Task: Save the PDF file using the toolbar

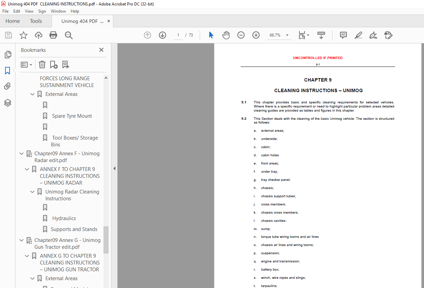Action: (9, 35)
